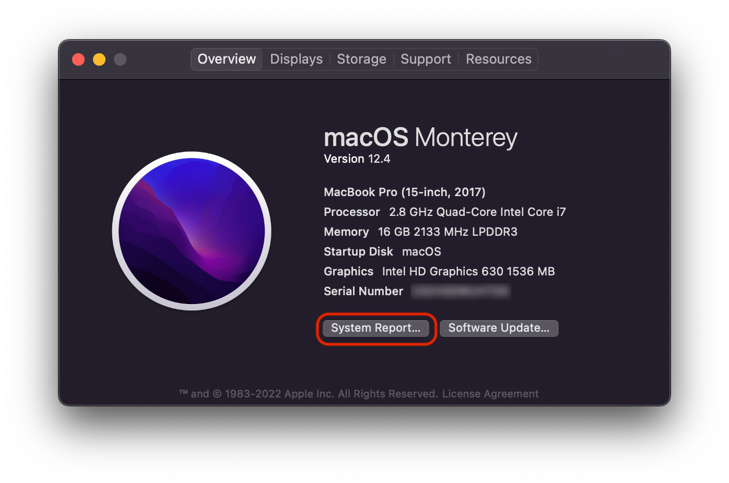Go to the Support tab
The image size is (729, 483).
(426, 59)
